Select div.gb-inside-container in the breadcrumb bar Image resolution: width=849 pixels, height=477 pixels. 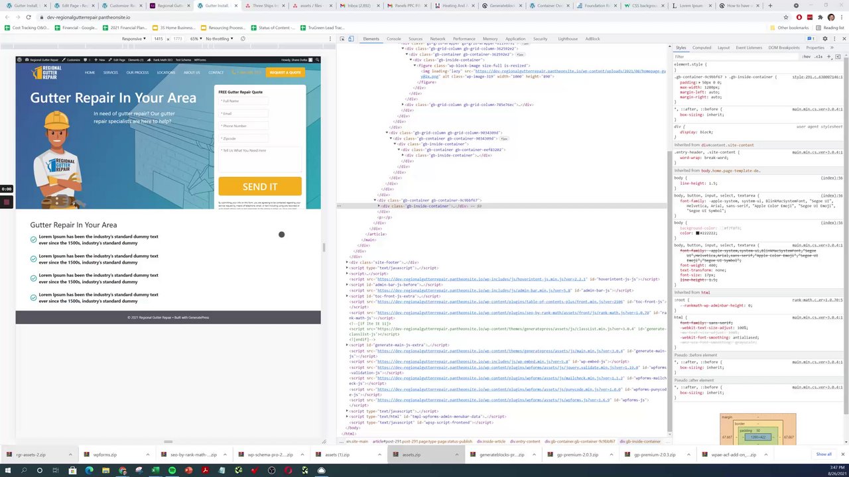(640, 441)
